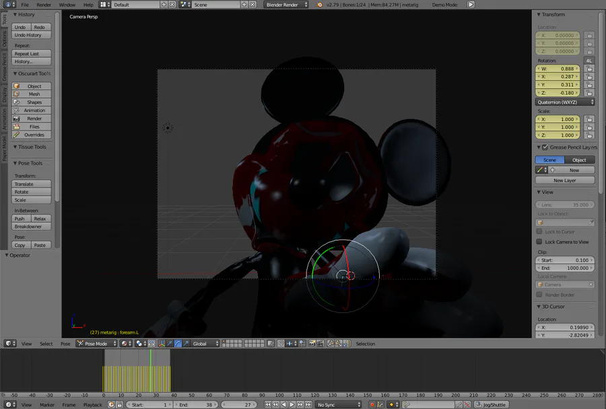Toggle the auto keyframe record button
The width and height of the screenshot is (606, 409).
[x=372, y=405]
